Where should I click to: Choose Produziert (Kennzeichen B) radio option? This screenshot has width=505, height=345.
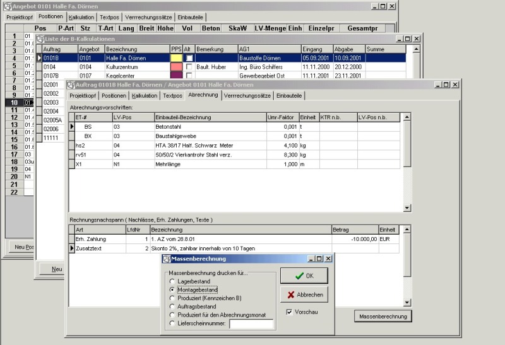[x=172, y=298]
